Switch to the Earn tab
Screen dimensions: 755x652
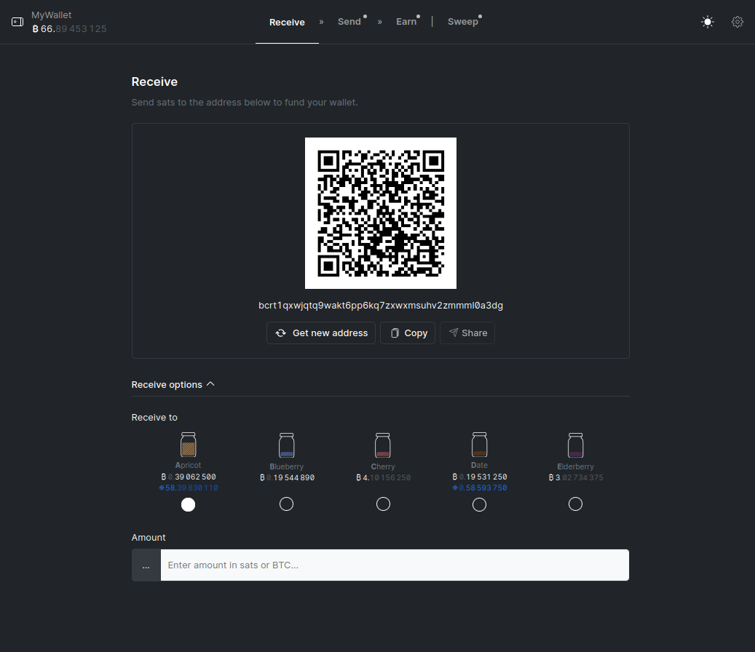pos(406,22)
